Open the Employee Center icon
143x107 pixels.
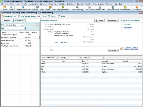click(x=63, y=8)
